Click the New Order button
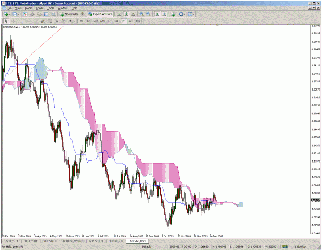 (x=69, y=14)
